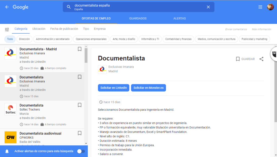Filter by Dirección category chip
Screen dimensions: 277x157
click(24, 39)
